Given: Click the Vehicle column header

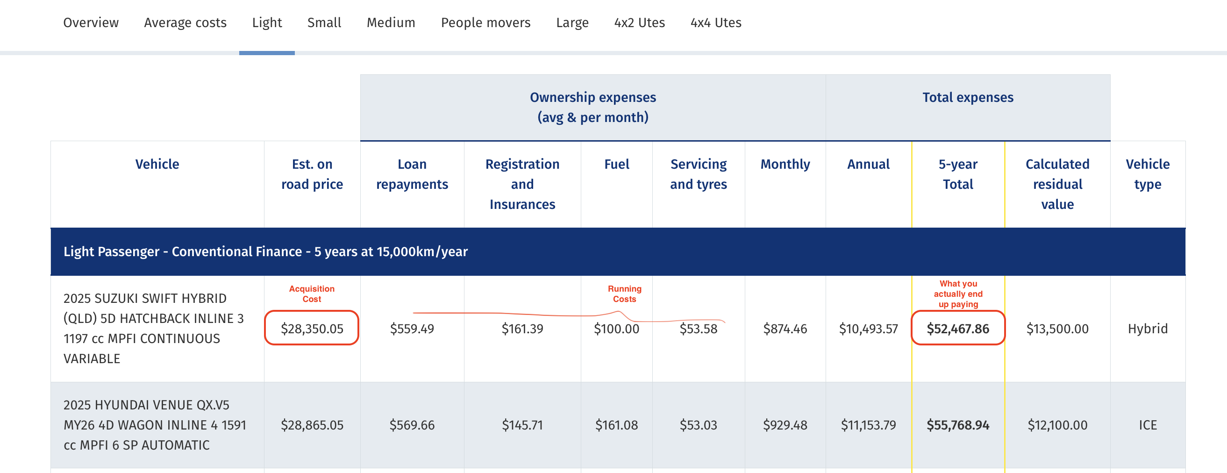Looking at the screenshot, I should tap(157, 165).
